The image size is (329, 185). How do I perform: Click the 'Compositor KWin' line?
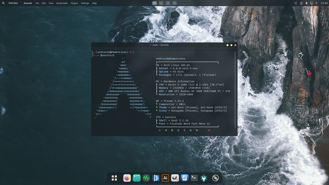pyautogui.click(x=172, y=104)
